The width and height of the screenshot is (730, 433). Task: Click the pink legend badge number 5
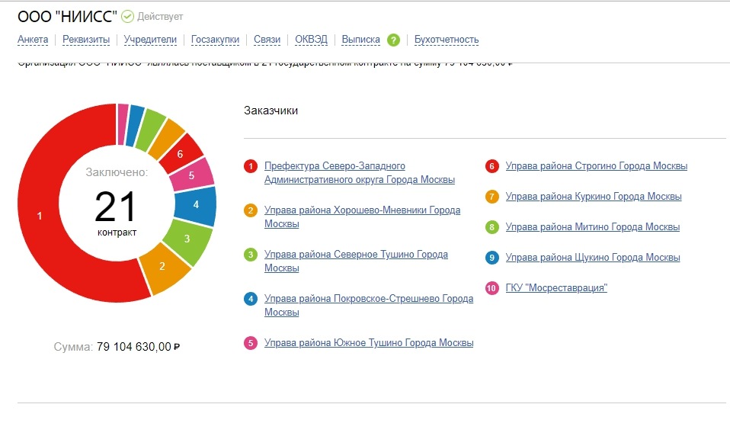[251, 343]
